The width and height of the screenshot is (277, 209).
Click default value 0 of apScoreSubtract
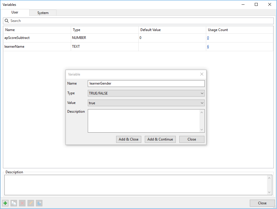(172, 38)
